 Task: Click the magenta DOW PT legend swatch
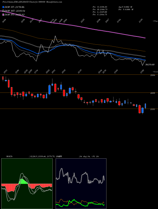tap(3, 15)
